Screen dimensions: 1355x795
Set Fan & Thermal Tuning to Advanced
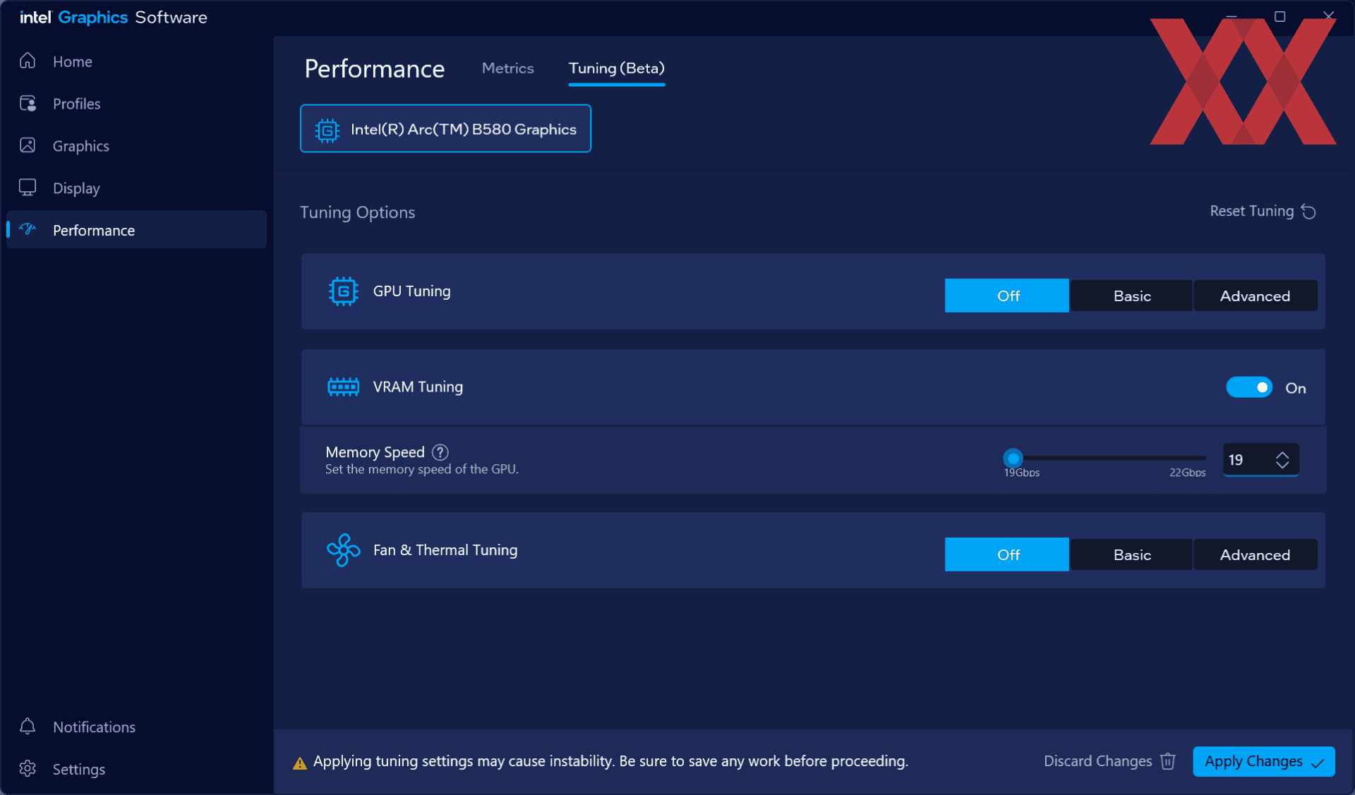click(x=1255, y=554)
